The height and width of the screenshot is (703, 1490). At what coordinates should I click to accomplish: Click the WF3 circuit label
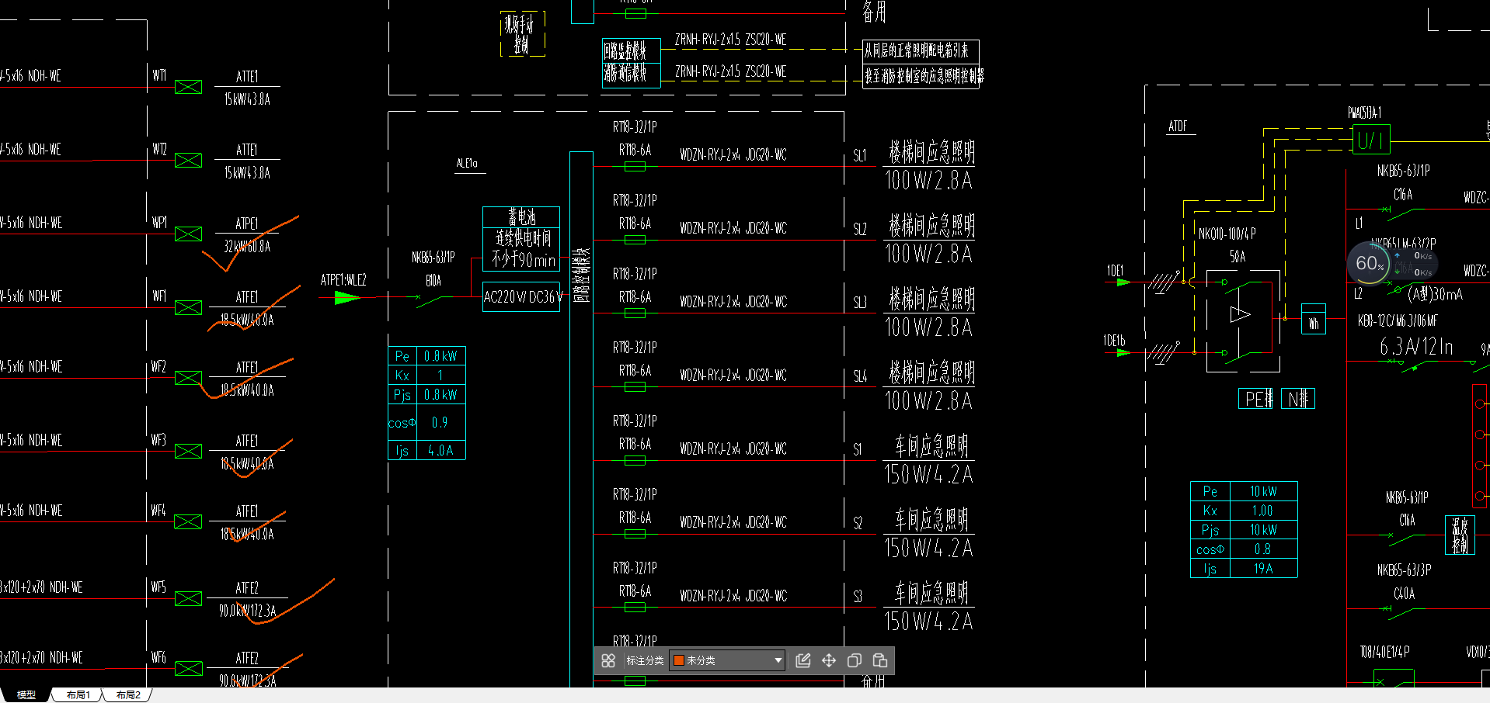[158, 440]
